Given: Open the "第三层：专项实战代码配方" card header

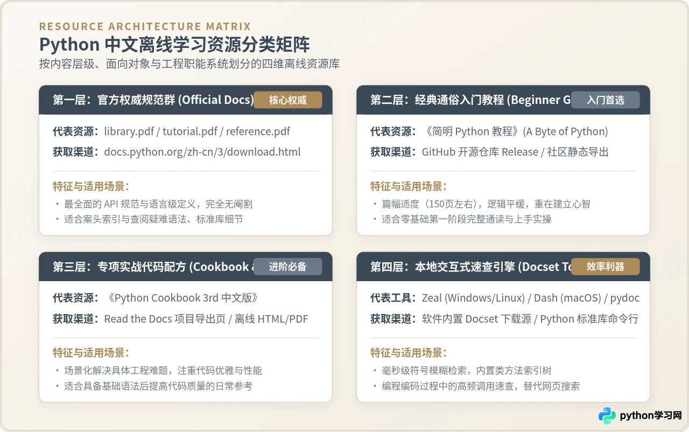Looking at the screenshot, I should (186, 267).
